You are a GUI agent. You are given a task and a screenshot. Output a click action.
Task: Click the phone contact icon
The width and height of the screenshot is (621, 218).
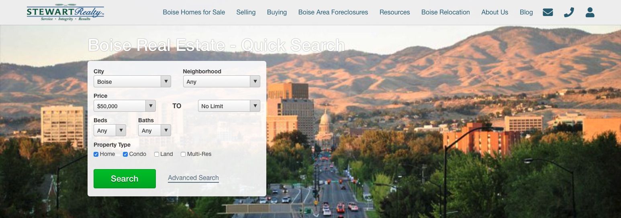[569, 12]
